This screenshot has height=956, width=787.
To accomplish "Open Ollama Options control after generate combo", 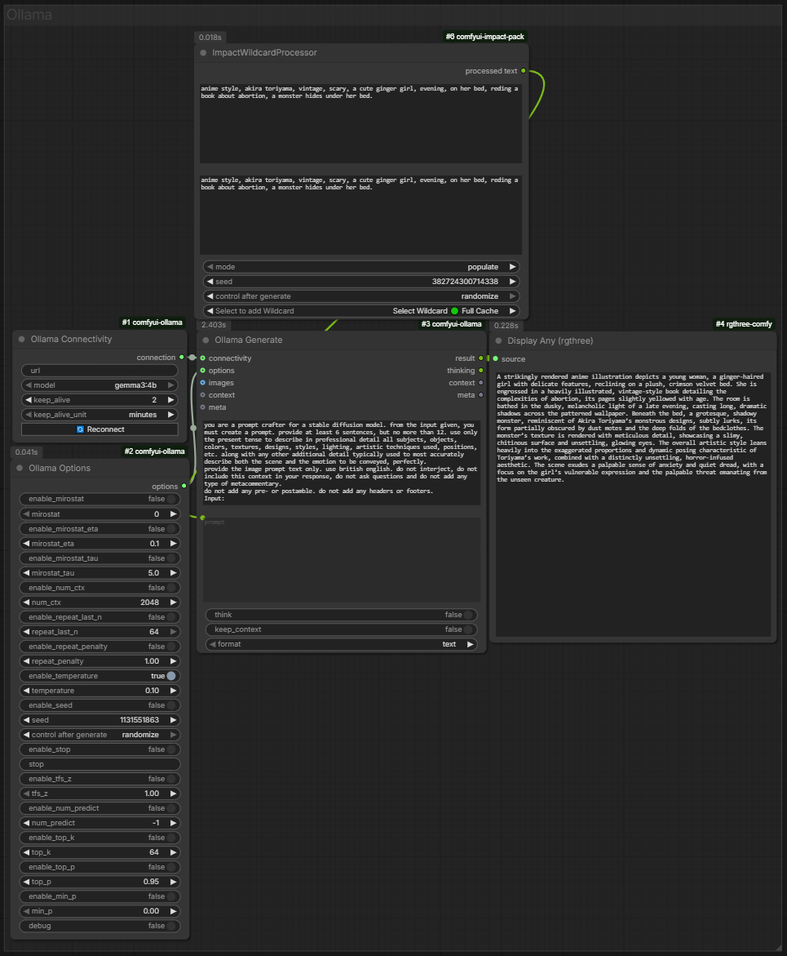I will point(99,735).
